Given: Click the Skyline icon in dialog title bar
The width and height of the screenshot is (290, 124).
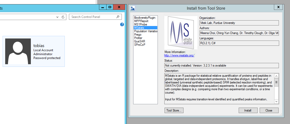Looking at the screenshot, I should pyautogui.click(x=133, y=8).
